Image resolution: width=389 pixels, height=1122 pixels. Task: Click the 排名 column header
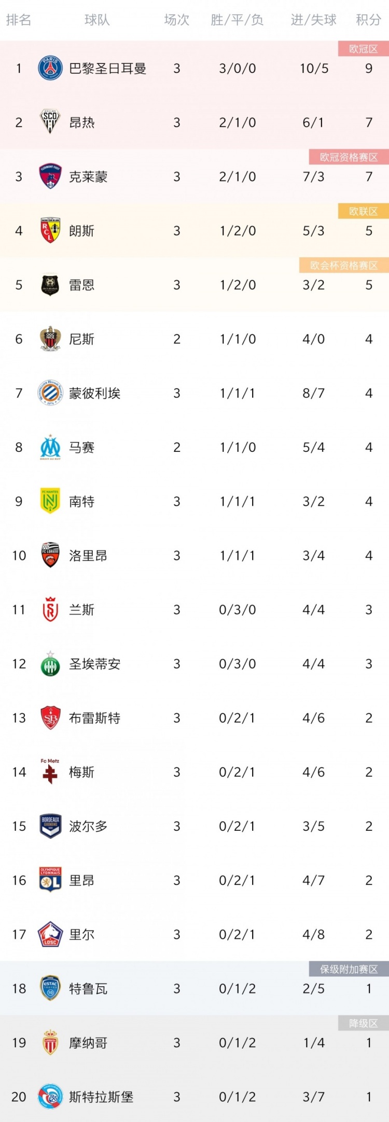(x=19, y=20)
